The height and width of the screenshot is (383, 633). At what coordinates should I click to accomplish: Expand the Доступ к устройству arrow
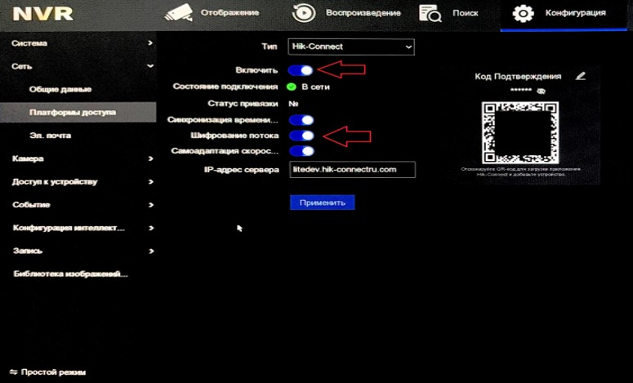click(x=150, y=181)
